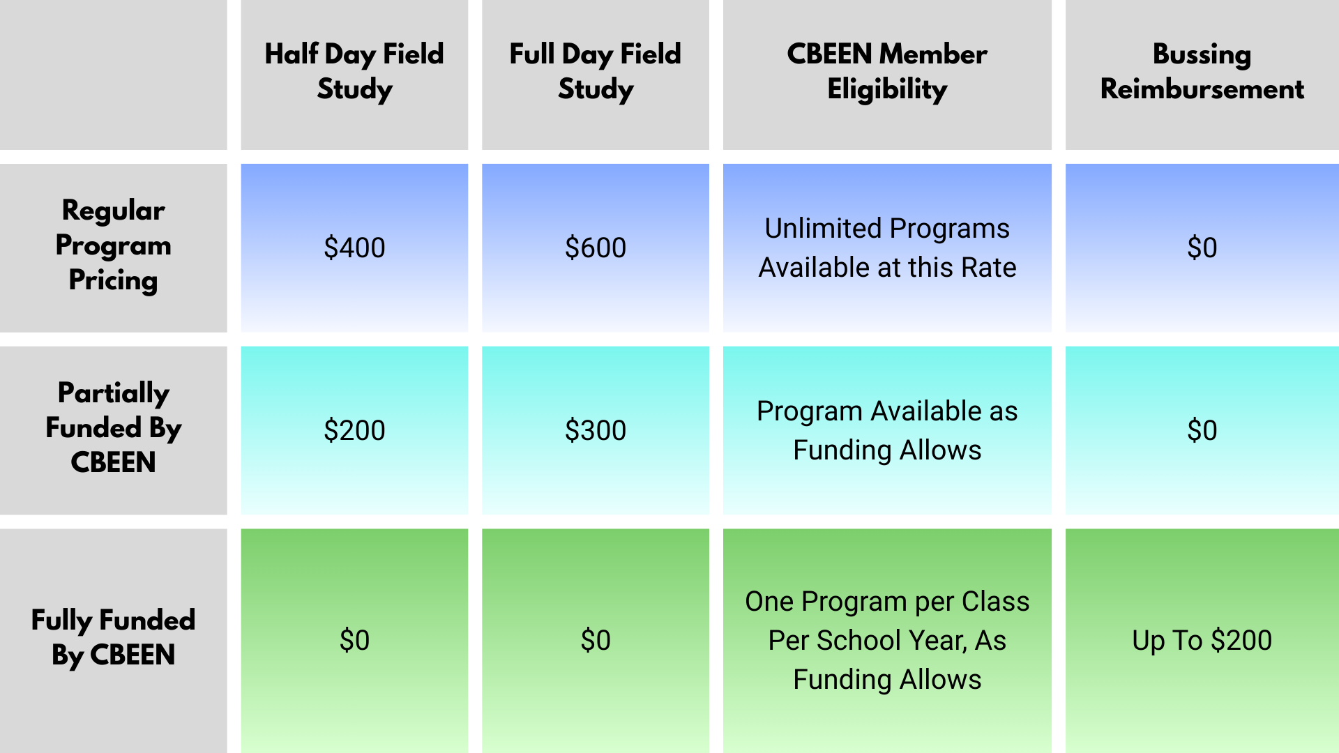Click Regular Program Pricing's $0 bussing cell
The width and height of the screenshot is (1339, 753).
[x=1202, y=248]
